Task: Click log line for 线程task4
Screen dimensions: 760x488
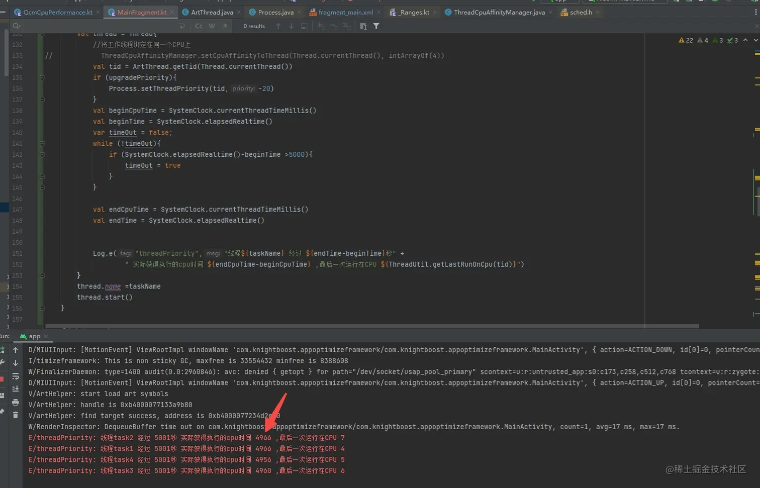Action: [186, 460]
